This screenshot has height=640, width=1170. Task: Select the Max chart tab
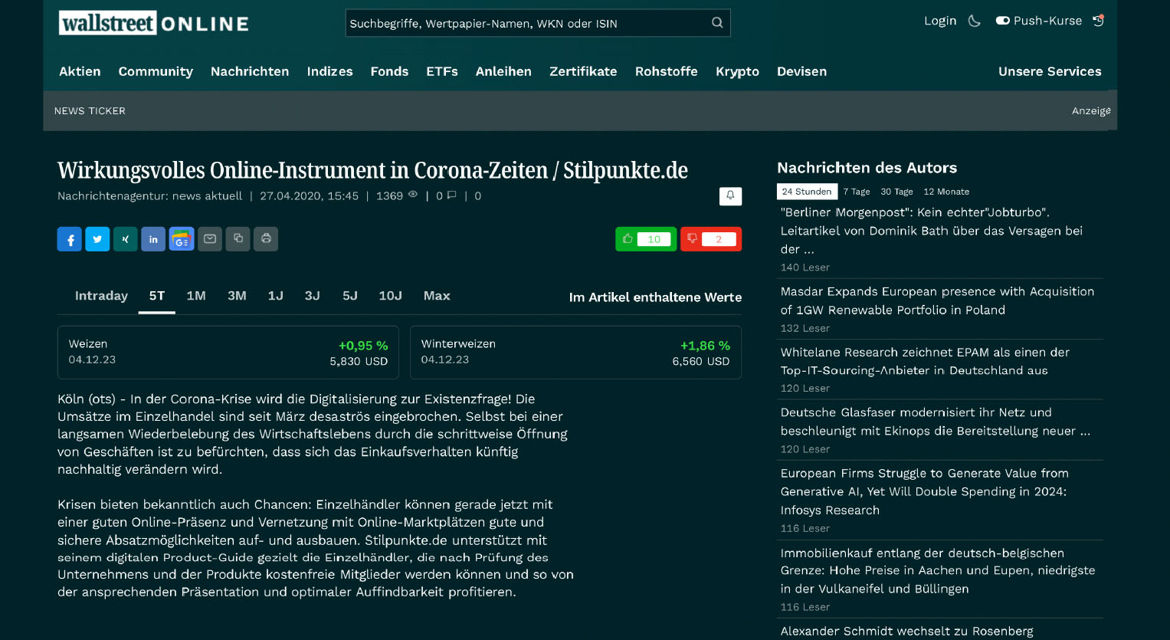tap(437, 296)
